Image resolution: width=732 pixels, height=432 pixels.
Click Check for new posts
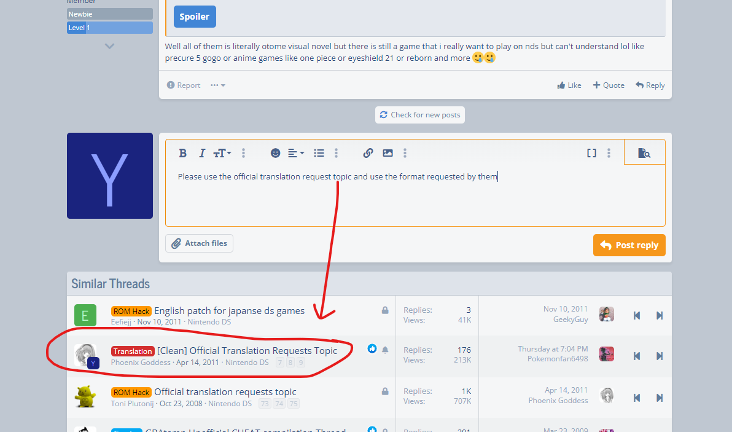(419, 115)
